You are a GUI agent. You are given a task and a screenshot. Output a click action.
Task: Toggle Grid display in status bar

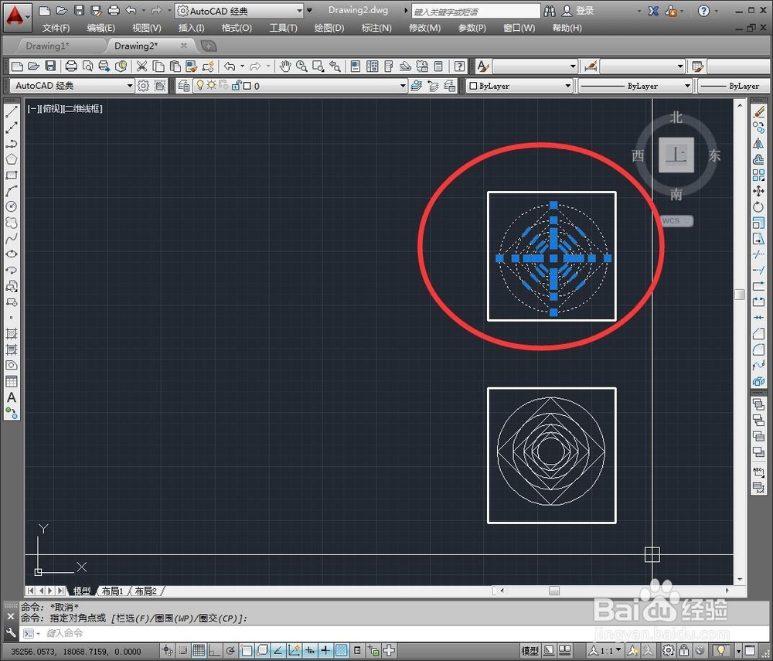pos(199,651)
